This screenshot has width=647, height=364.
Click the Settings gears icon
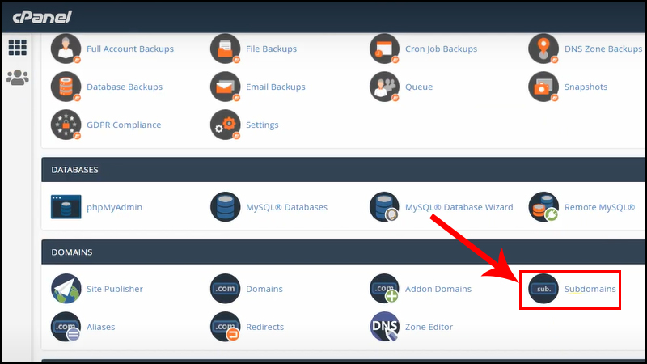(x=226, y=125)
